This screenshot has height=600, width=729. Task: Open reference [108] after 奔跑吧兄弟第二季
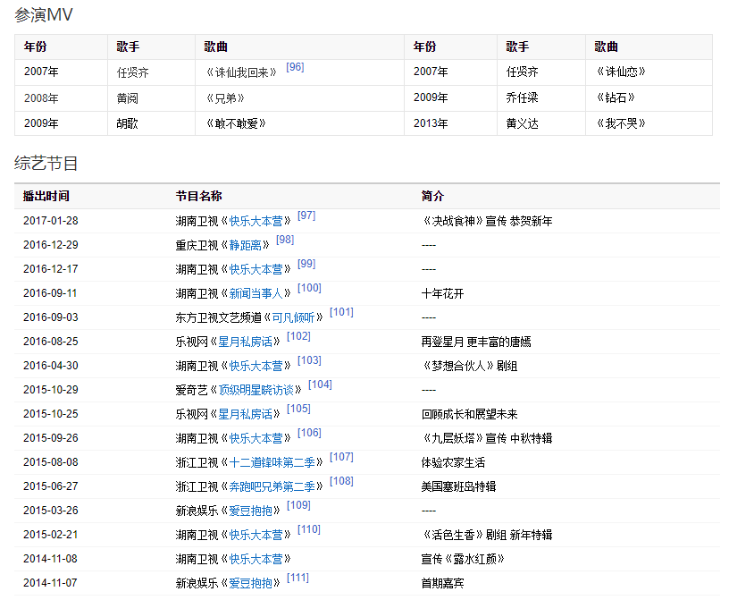point(341,481)
